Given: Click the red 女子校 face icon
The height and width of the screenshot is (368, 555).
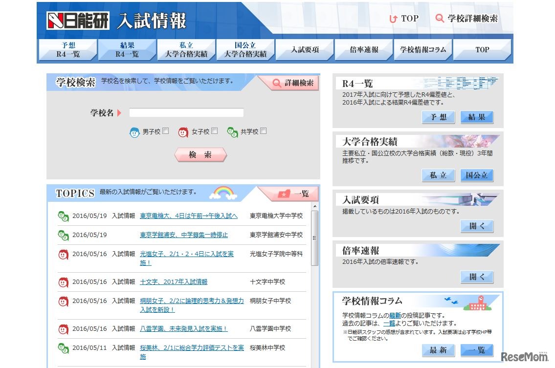Looking at the screenshot, I should tap(183, 132).
